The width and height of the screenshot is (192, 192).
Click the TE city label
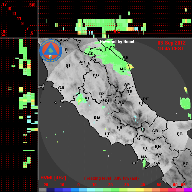(130, 92)
